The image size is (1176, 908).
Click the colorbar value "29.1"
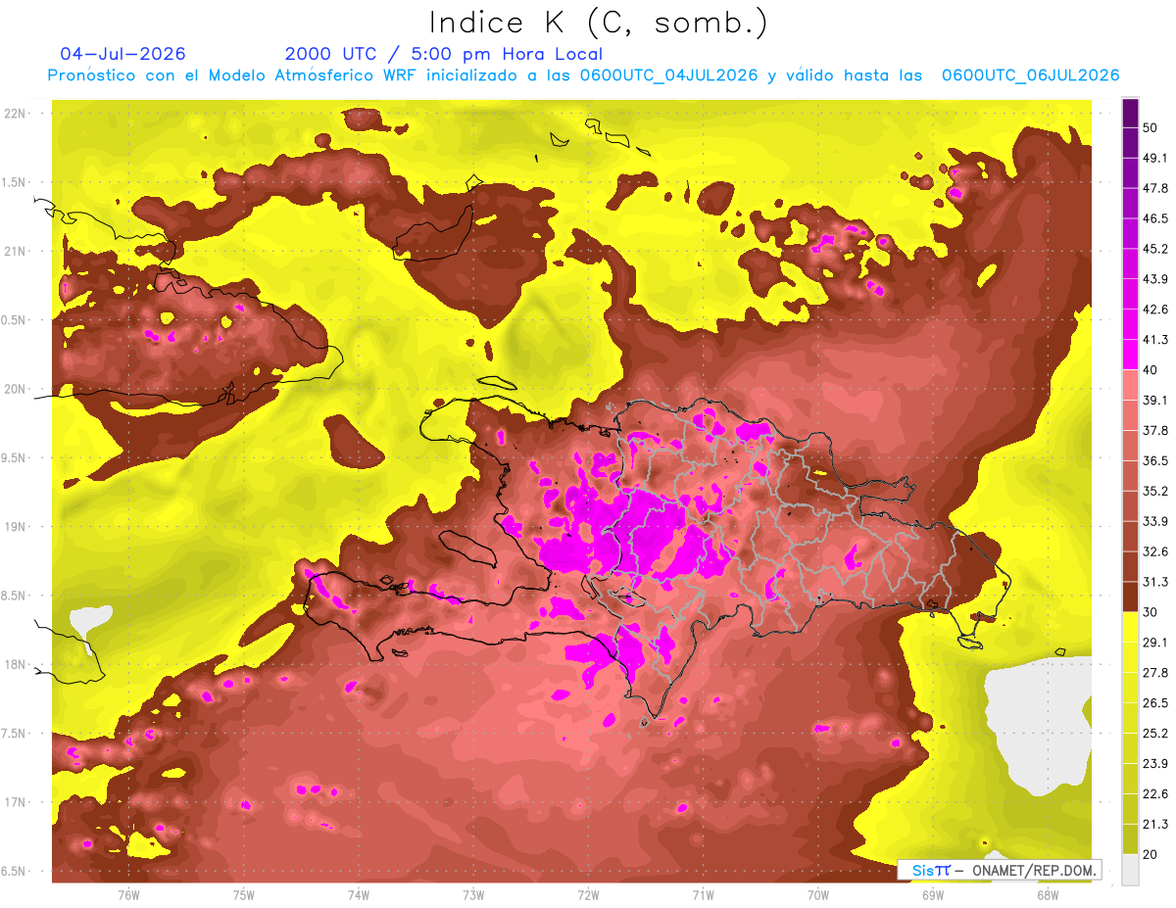(1155, 643)
